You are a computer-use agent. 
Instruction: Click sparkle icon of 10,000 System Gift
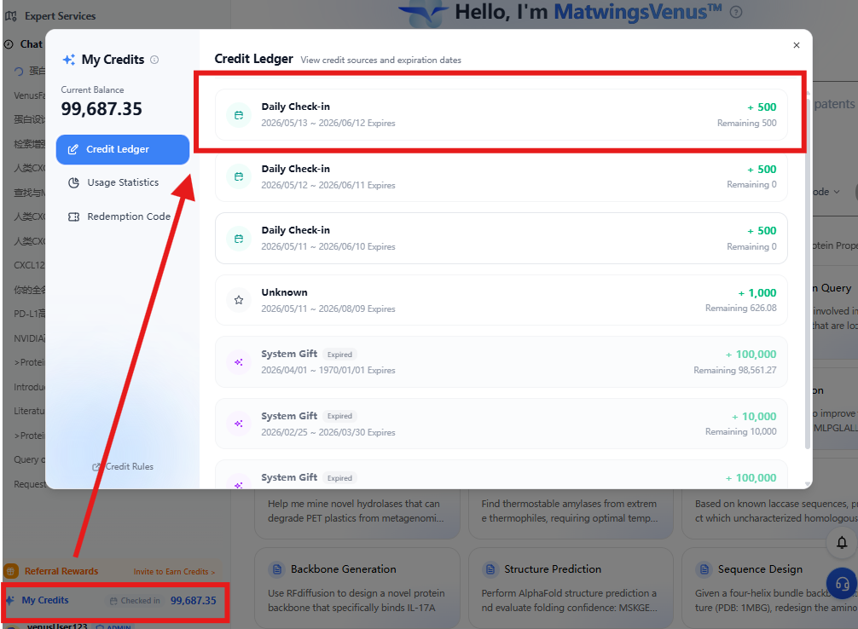pos(239,424)
